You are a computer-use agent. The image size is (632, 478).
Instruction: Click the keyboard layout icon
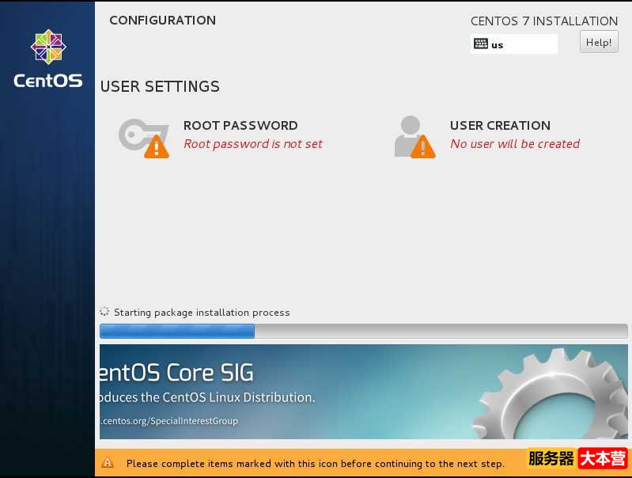coord(480,44)
